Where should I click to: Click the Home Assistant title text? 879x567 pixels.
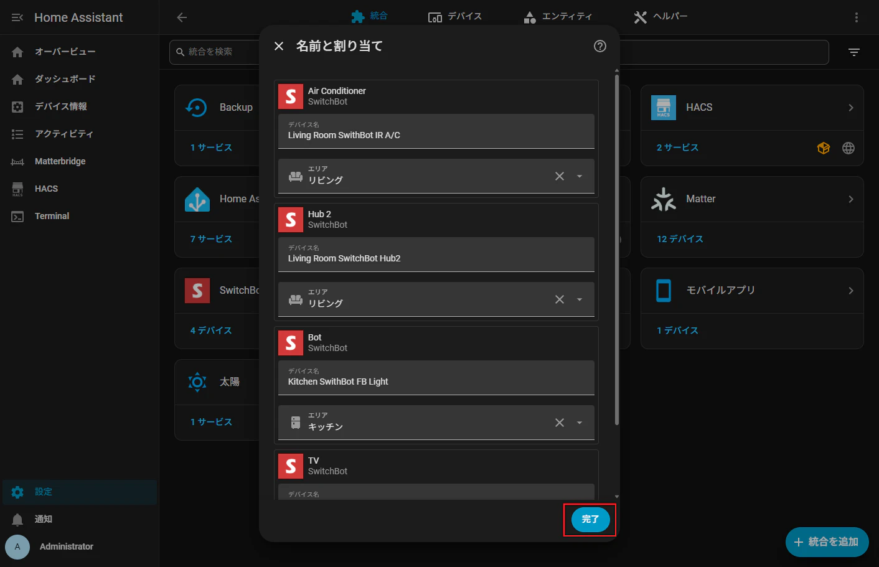click(78, 17)
